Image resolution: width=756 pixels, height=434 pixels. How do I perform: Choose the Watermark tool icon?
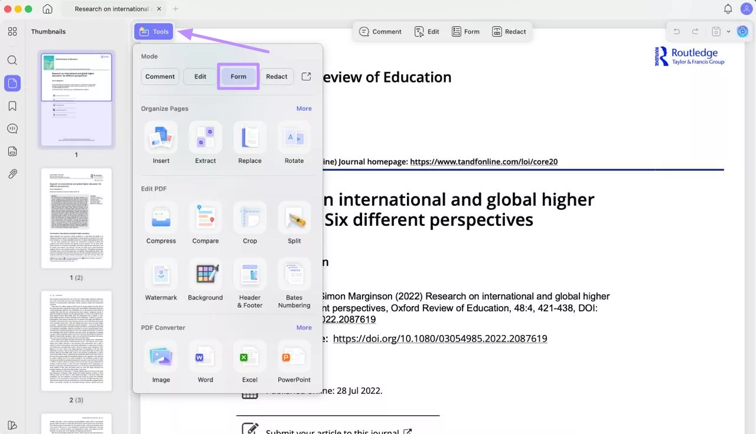tap(161, 274)
